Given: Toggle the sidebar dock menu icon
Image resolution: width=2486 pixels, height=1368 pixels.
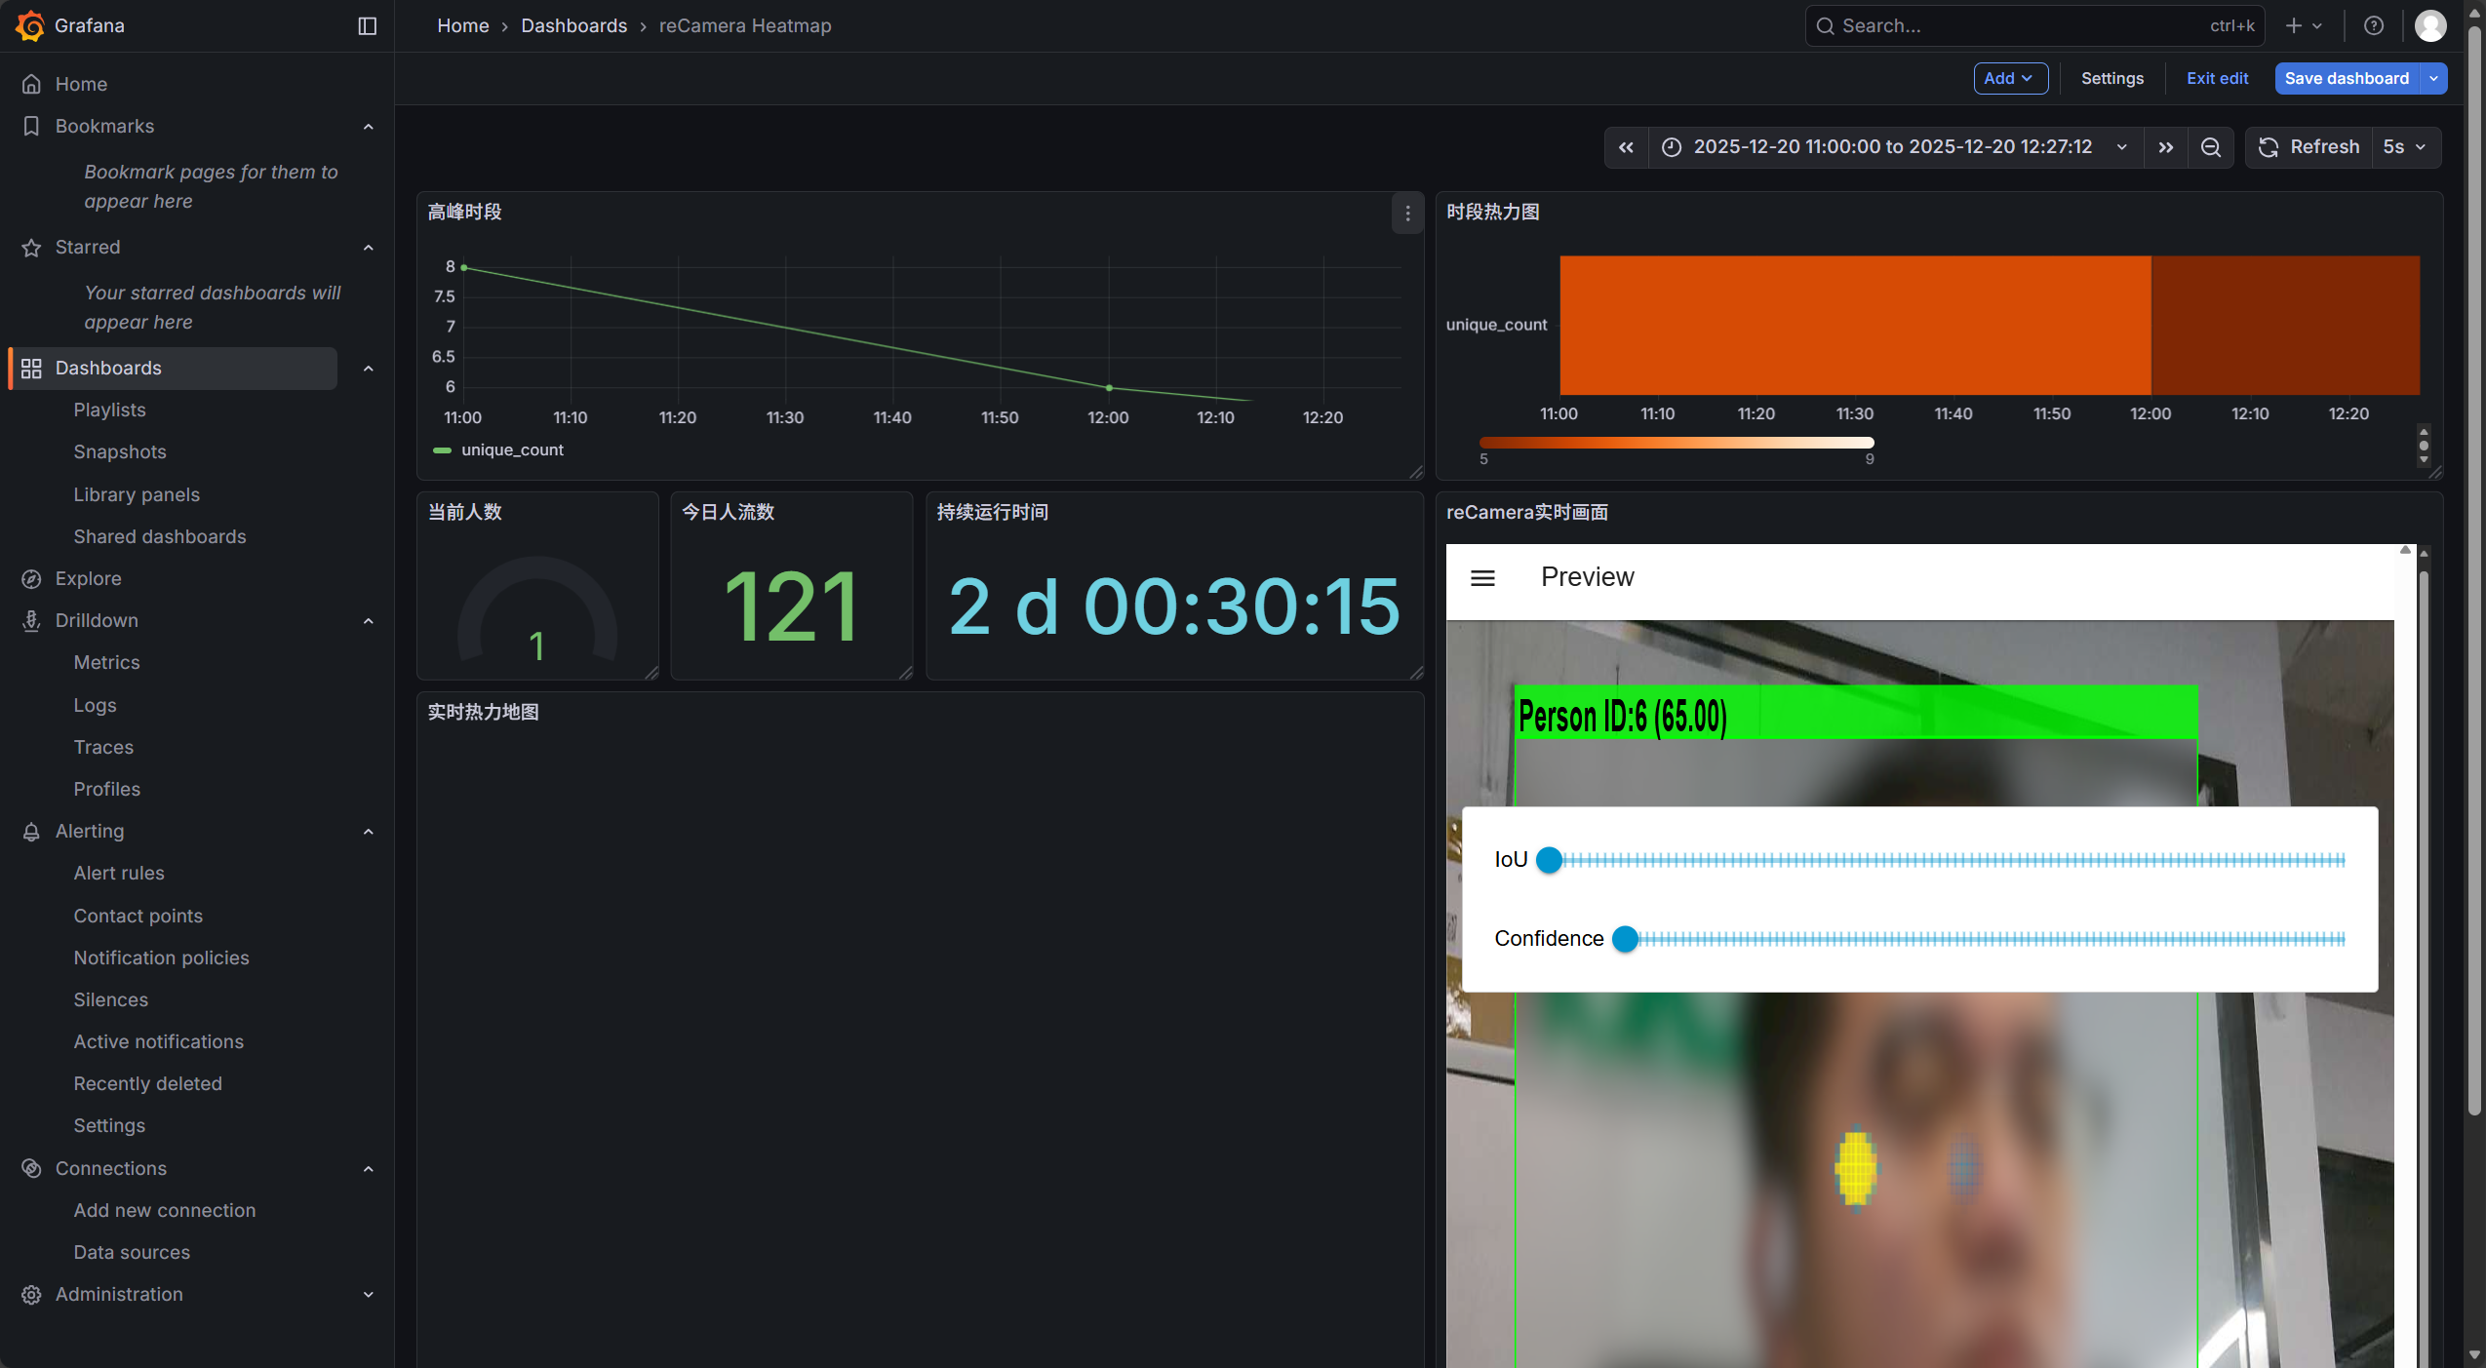Looking at the screenshot, I should click(x=367, y=26).
